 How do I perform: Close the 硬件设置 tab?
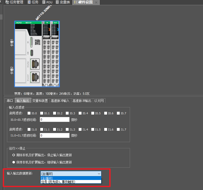(x=96, y=2)
